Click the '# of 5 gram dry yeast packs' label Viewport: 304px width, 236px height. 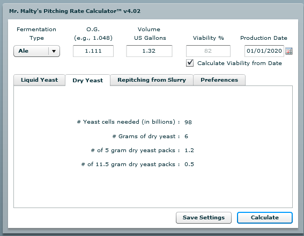coord(135,151)
